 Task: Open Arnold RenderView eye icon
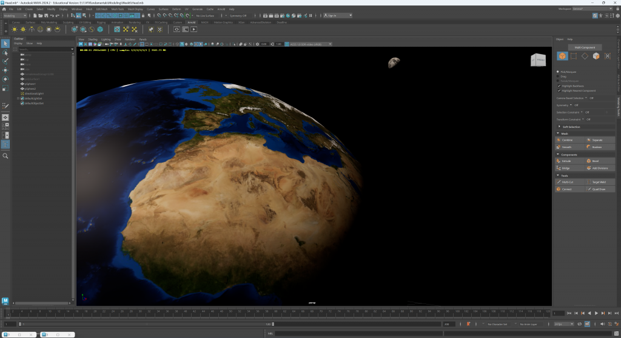176,29
